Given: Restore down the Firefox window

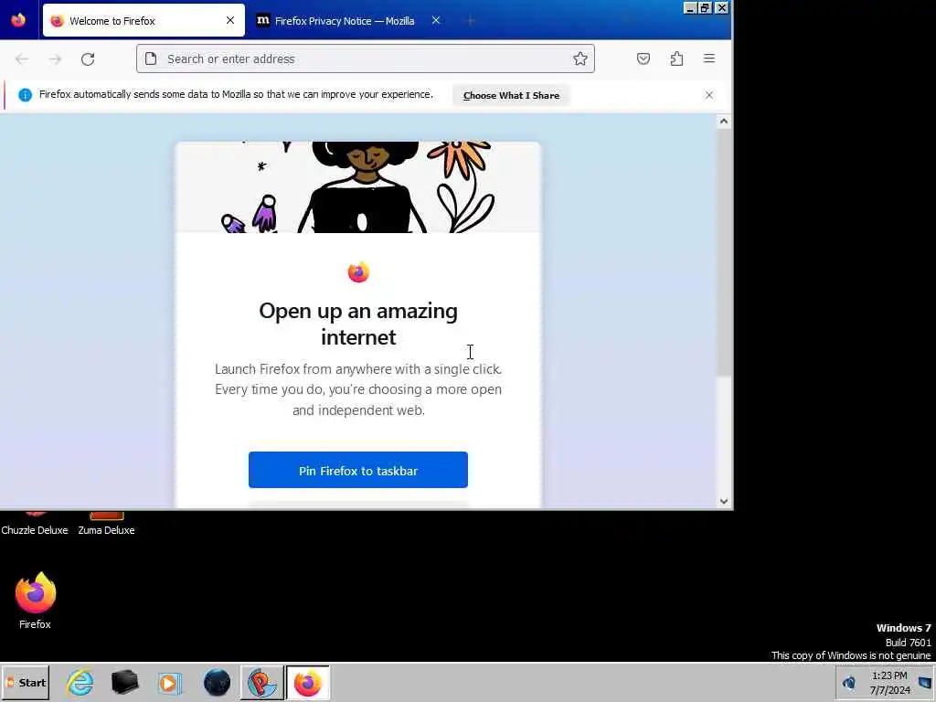Looking at the screenshot, I should [x=706, y=7].
